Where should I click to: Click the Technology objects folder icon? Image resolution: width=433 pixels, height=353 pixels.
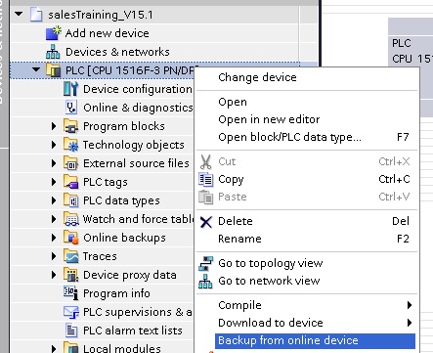[70, 145]
